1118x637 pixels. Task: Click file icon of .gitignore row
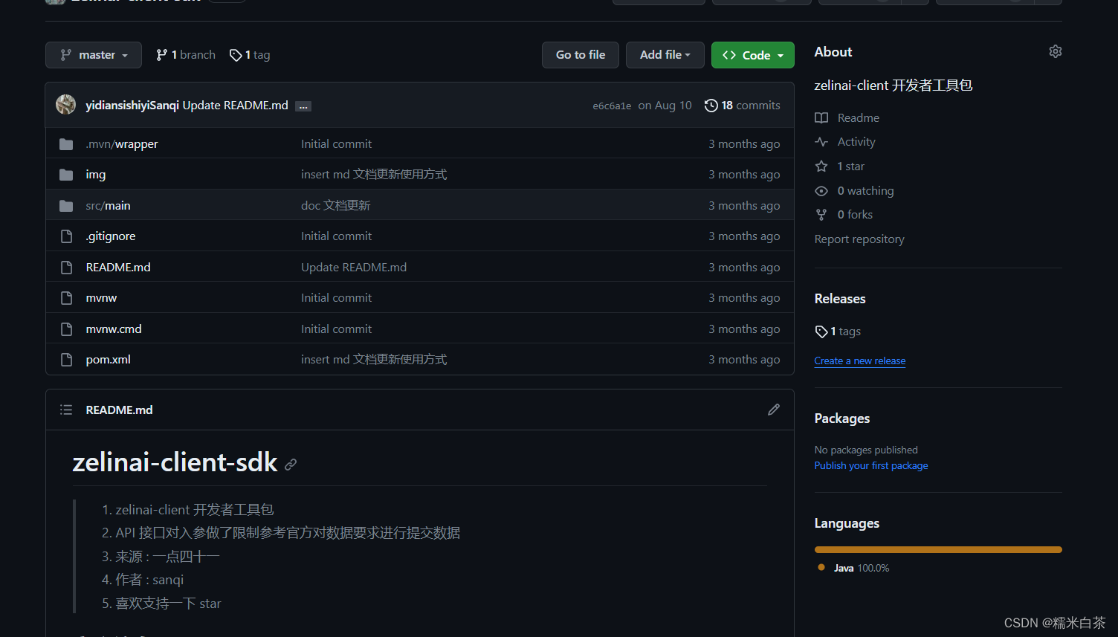(x=66, y=236)
